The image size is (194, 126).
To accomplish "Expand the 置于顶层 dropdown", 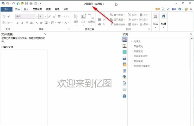I will [x=124, y=15].
